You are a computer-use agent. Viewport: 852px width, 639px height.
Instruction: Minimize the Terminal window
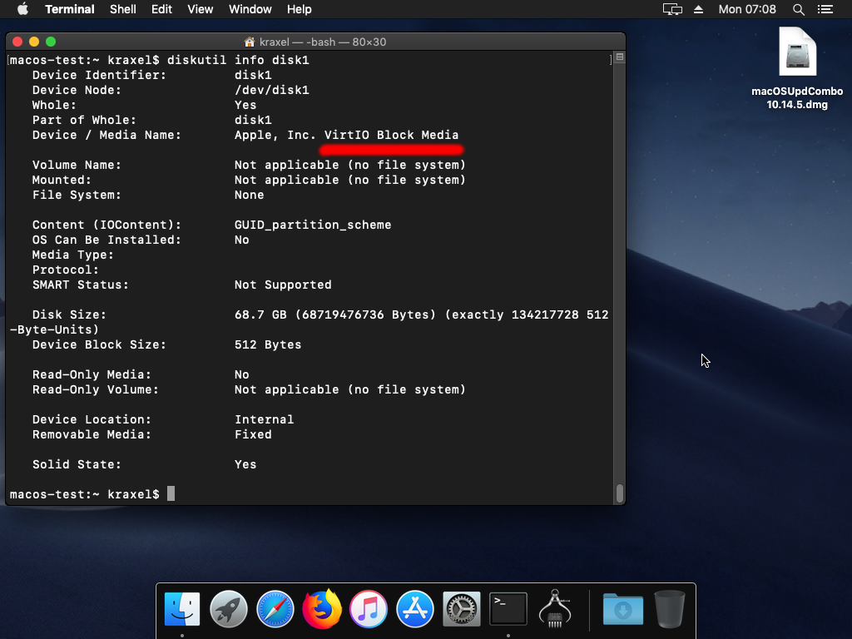(34, 42)
